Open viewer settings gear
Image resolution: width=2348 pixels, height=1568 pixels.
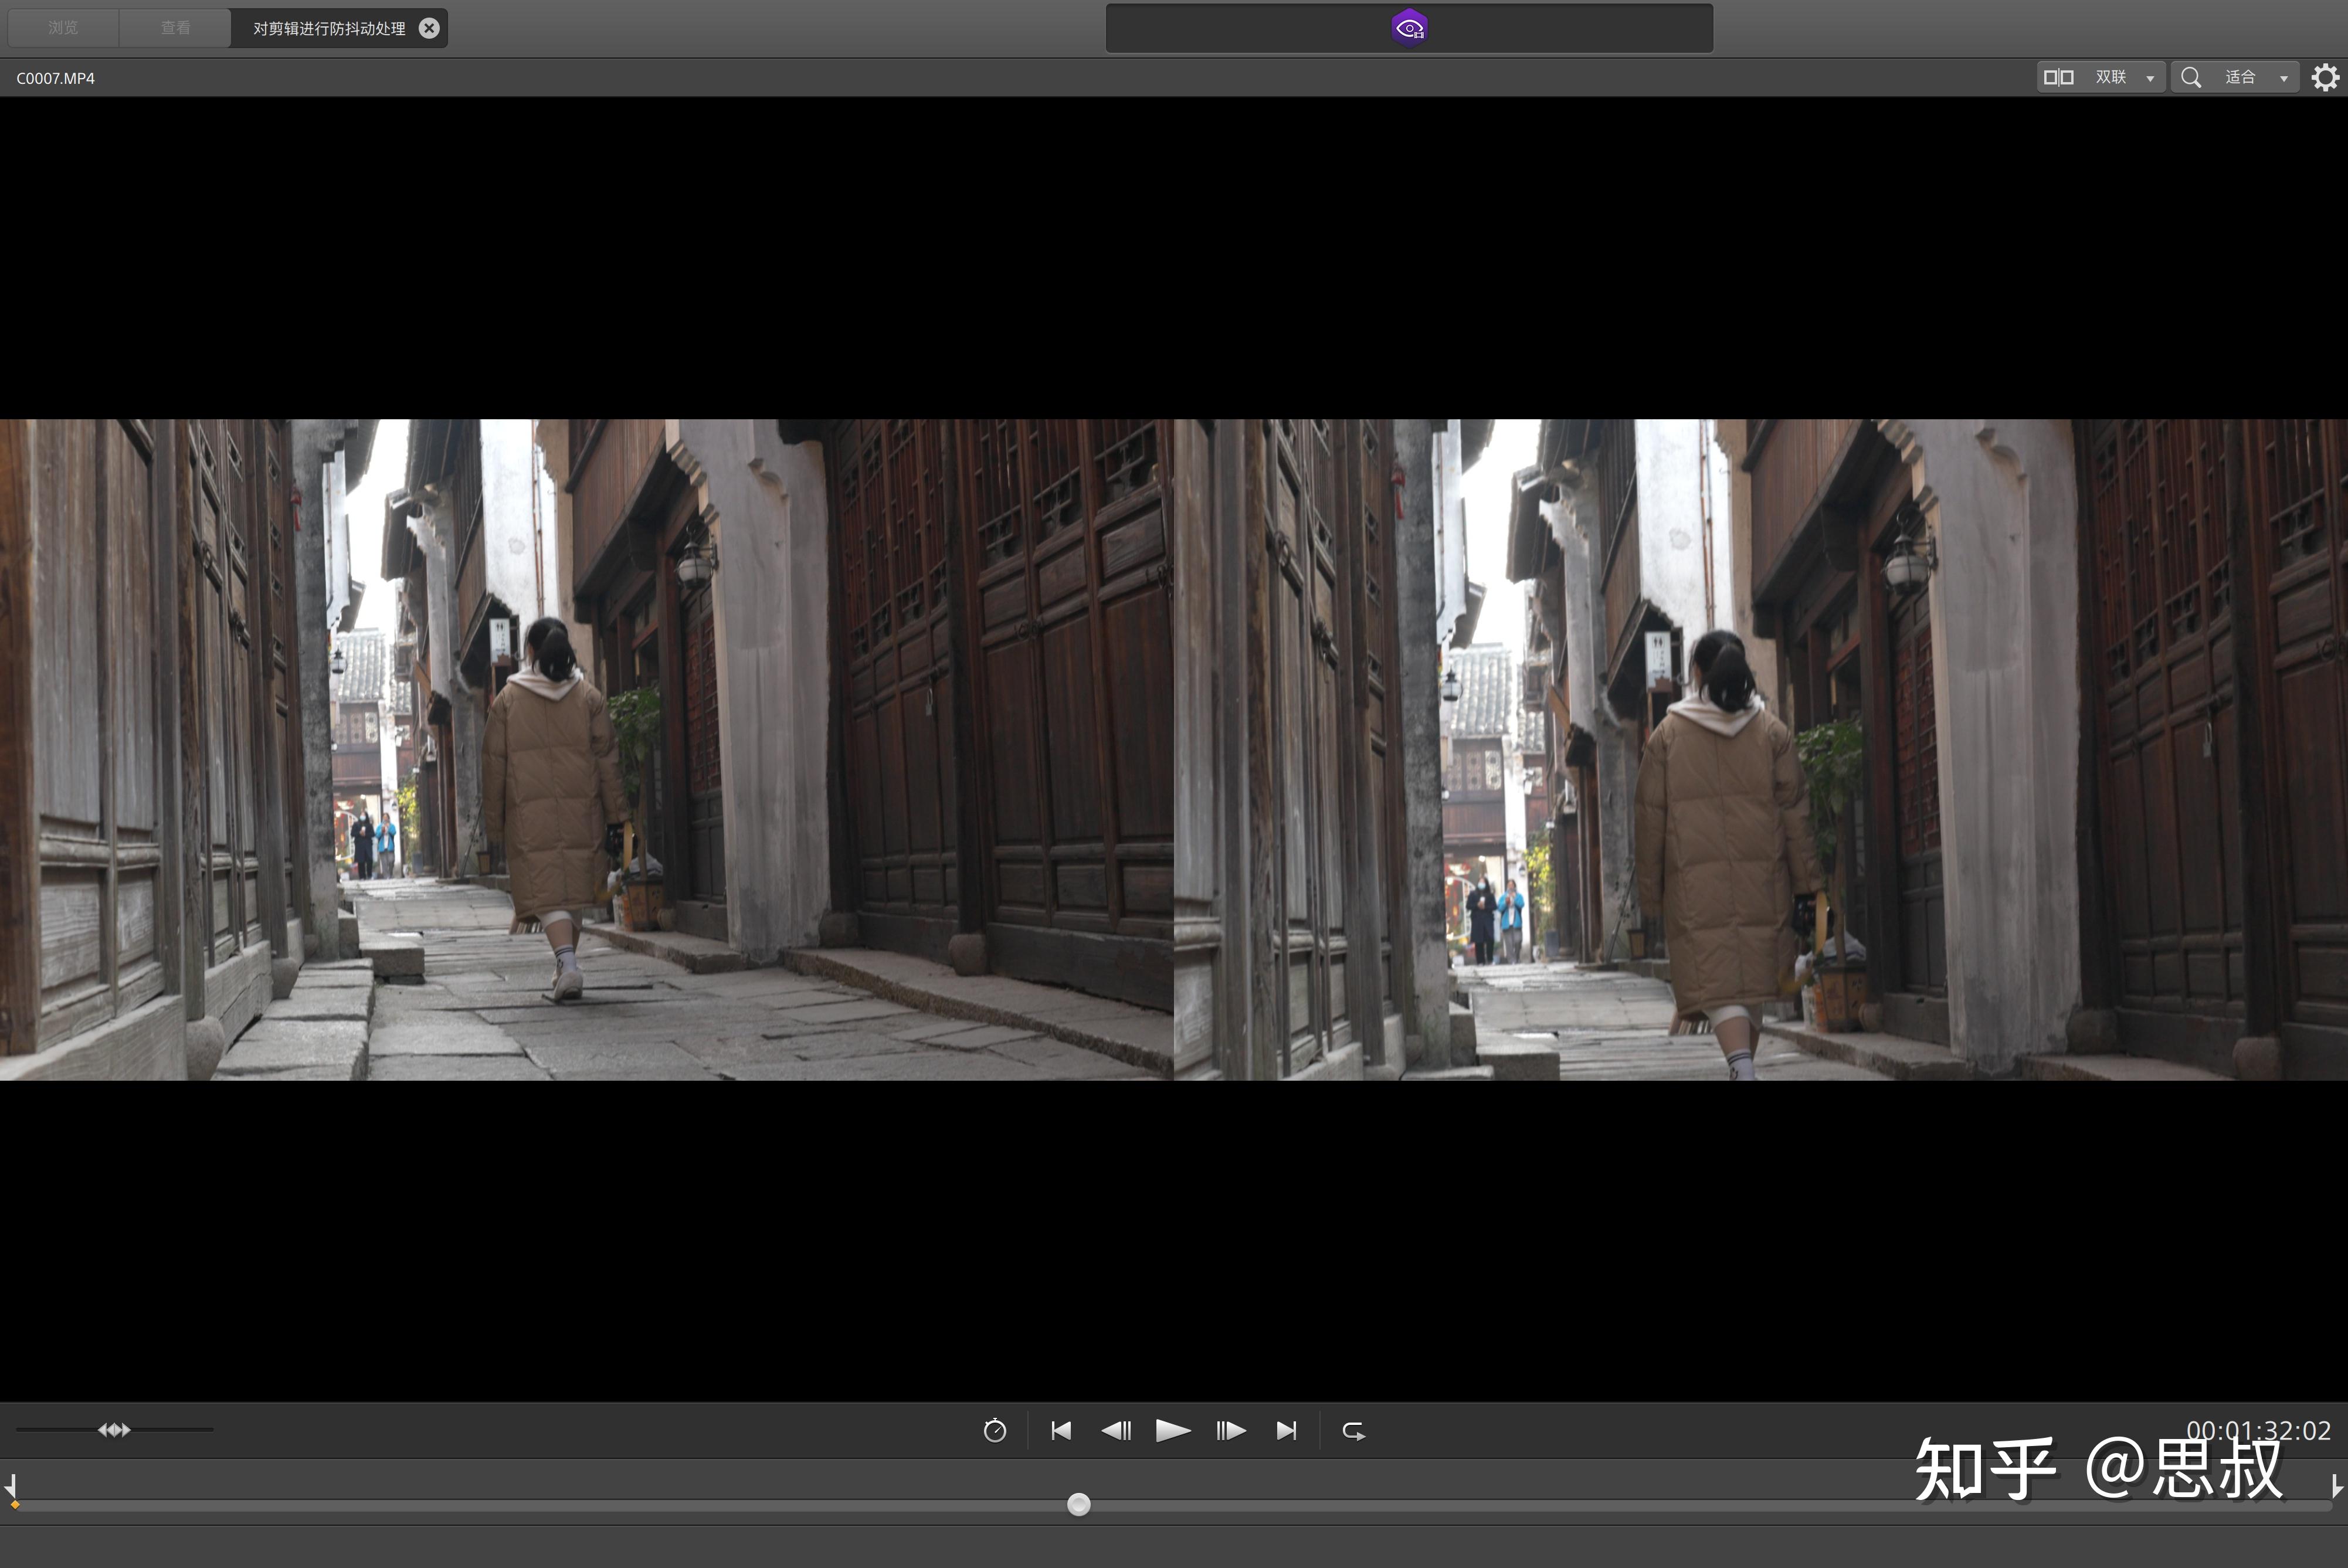(2325, 77)
